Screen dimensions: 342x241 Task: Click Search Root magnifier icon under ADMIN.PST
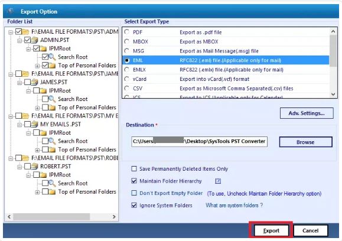coord(52,57)
